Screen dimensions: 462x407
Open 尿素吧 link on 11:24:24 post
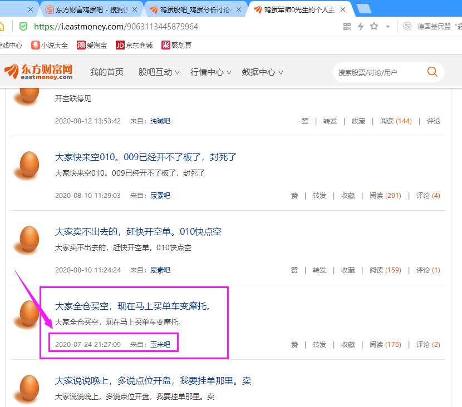pyautogui.click(x=160, y=270)
